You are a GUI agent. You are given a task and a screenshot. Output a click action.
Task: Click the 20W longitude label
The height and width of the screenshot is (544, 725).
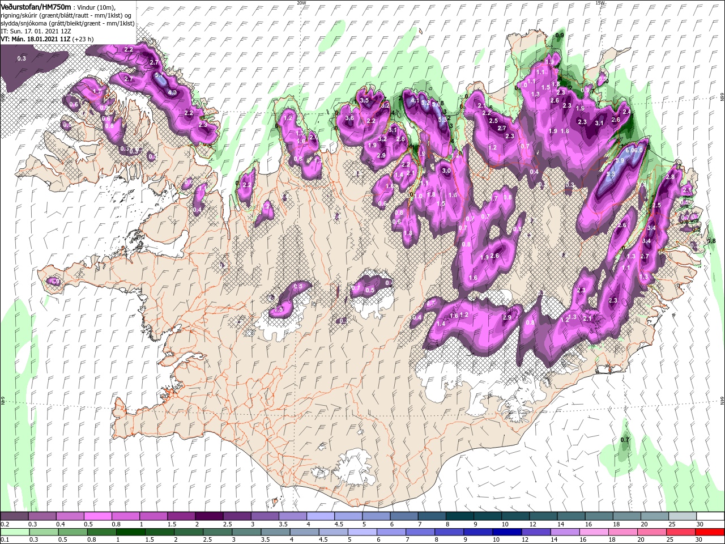[x=301, y=3]
